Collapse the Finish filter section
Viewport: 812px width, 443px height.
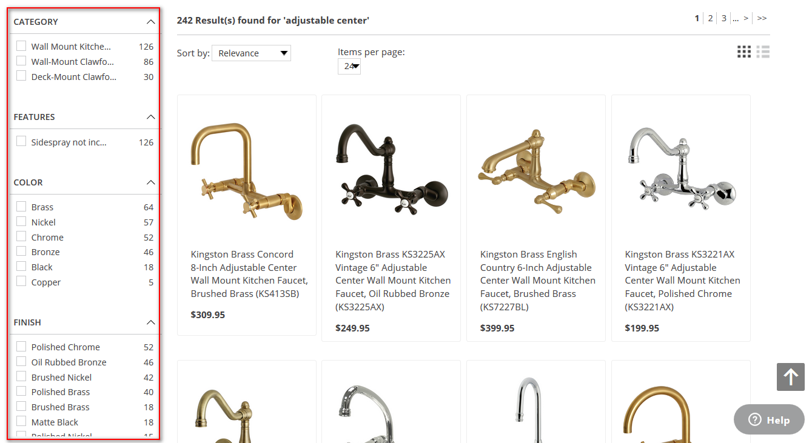tap(151, 322)
